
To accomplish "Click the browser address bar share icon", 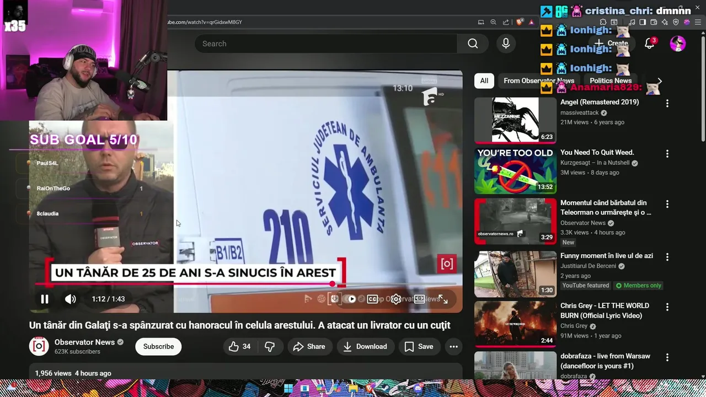I will [x=506, y=22].
